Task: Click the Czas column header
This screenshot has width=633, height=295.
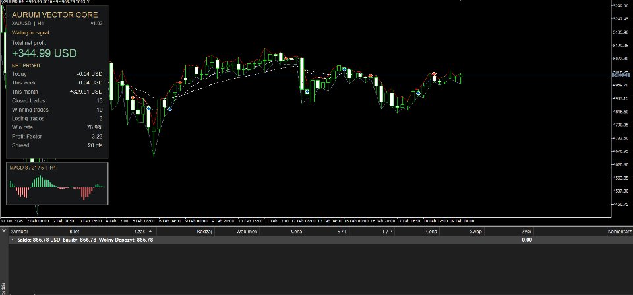Action: pos(140,232)
